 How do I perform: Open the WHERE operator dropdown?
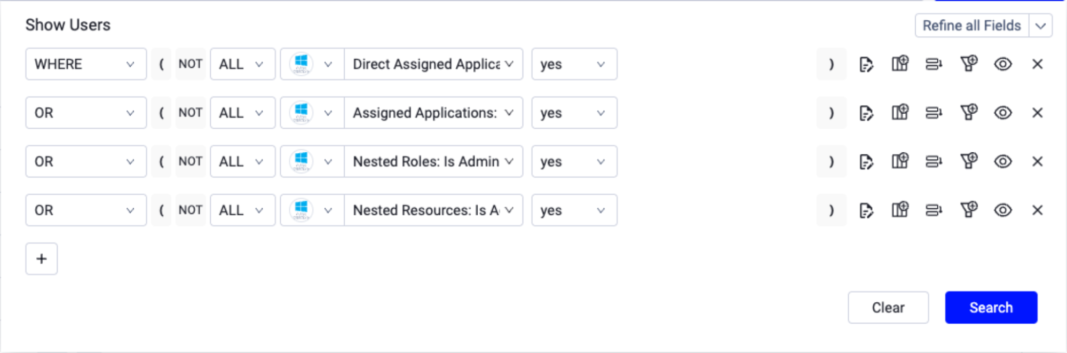(86, 64)
